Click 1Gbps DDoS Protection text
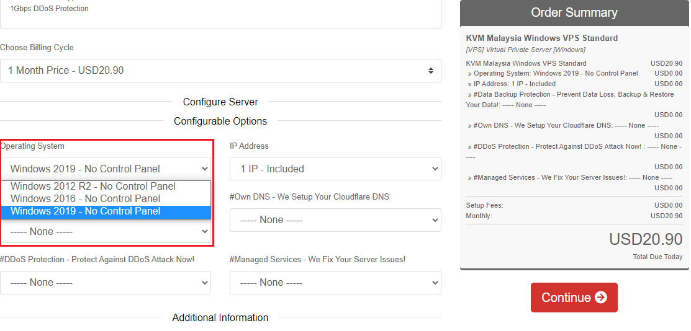Image resolution: width=691 pixels, height=331 pixels. pos(49,8)
